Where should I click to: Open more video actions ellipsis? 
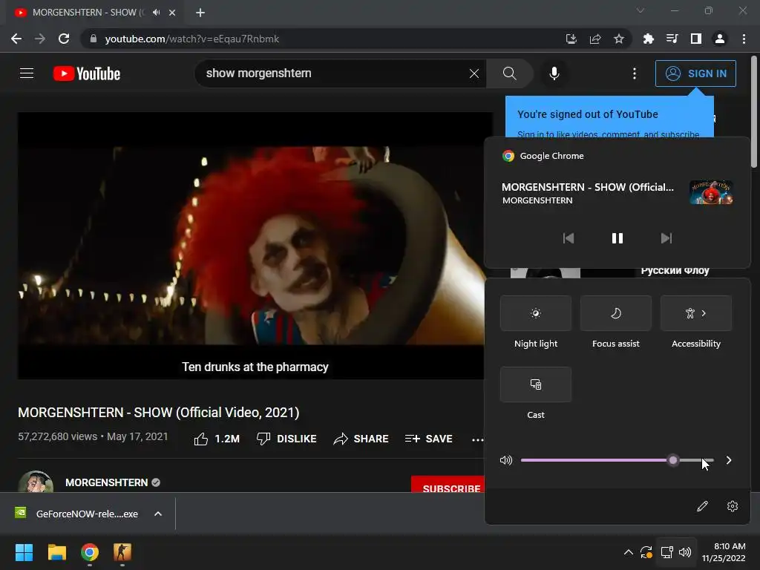pyautogui.click(x=477, y=439)
